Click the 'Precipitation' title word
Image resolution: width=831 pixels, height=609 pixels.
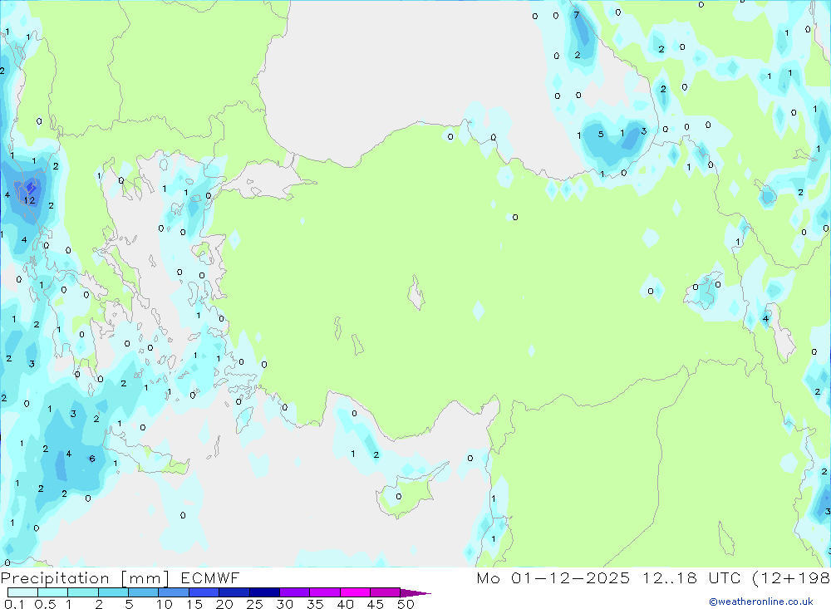coord(55,578)
